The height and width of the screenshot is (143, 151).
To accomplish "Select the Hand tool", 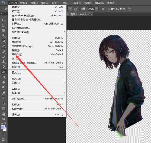I will (x=4, y=114).
